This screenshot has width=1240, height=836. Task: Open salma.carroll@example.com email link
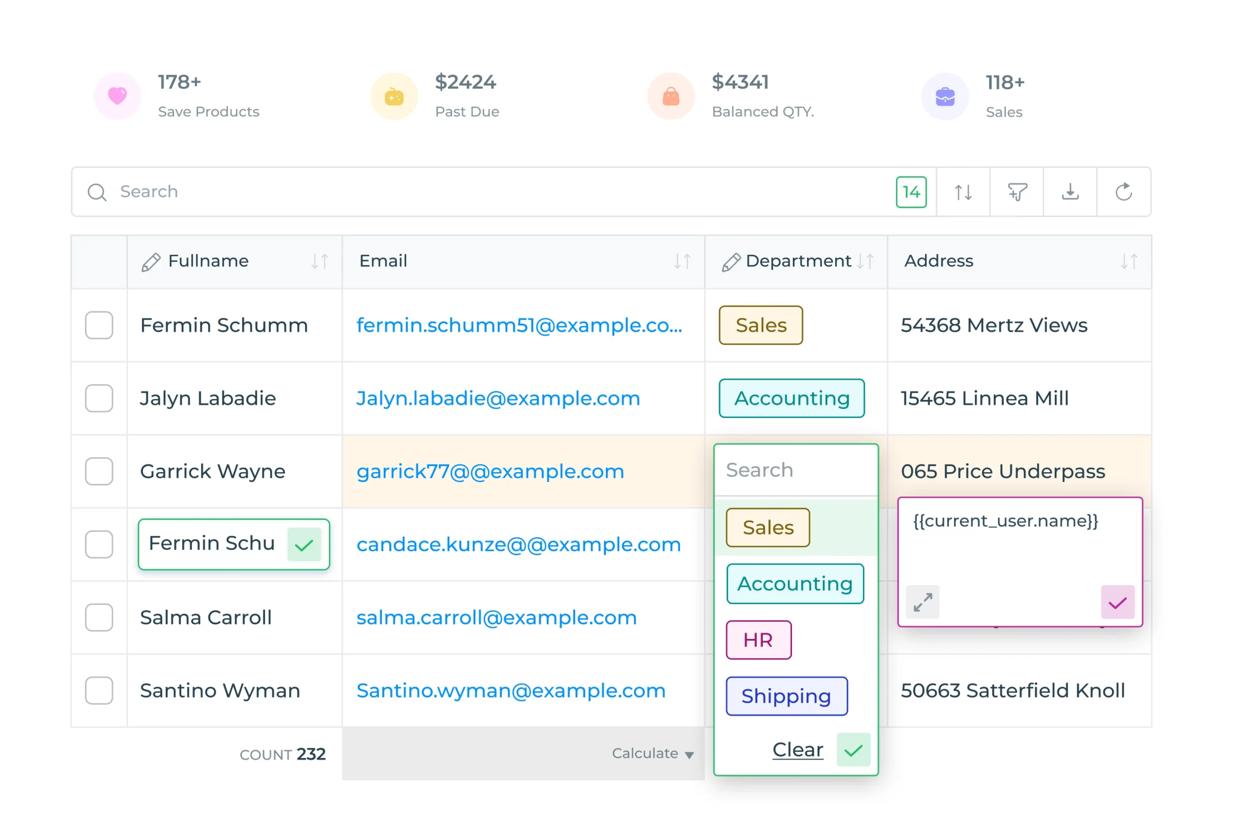(496, 618)
